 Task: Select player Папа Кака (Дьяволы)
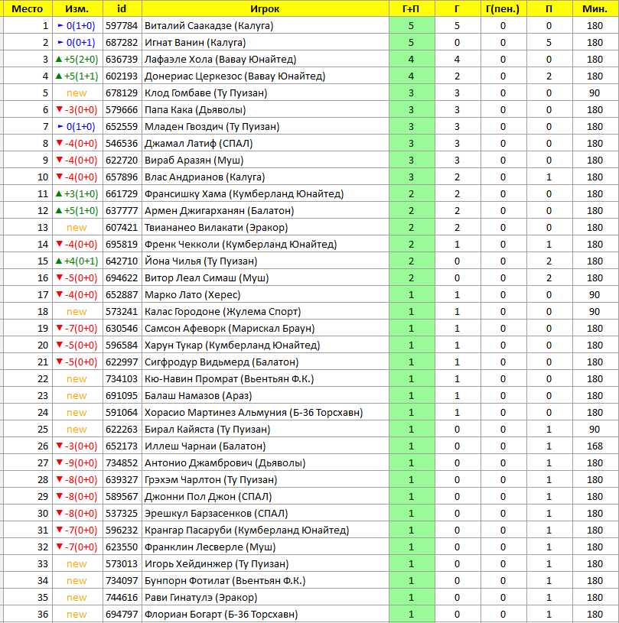point(195,109)
